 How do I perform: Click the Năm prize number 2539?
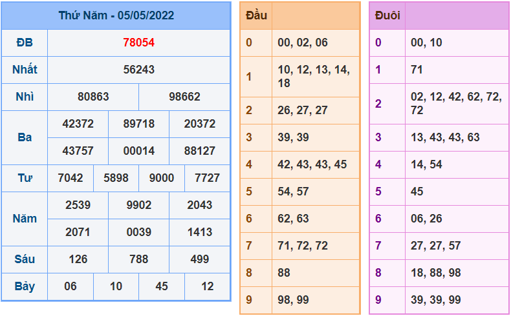click(78, 205)
